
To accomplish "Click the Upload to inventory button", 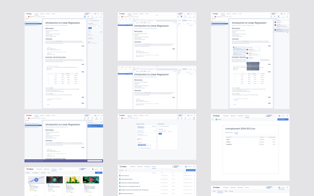I will (x=190, y=170).
